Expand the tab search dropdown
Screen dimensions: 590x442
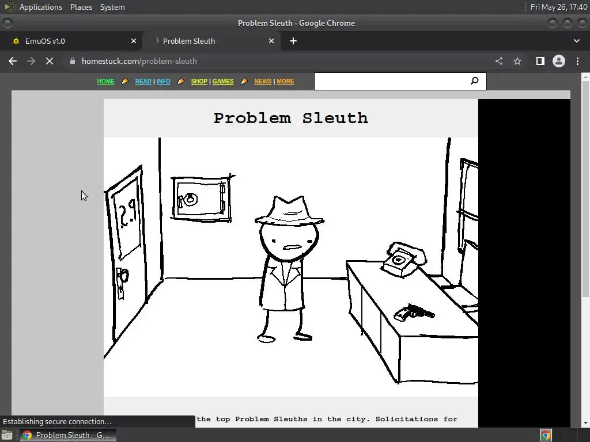[576, 41]
